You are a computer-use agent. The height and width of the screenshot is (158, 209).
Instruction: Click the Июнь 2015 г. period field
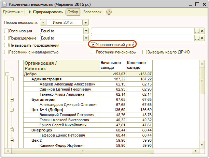coord(64,22)
